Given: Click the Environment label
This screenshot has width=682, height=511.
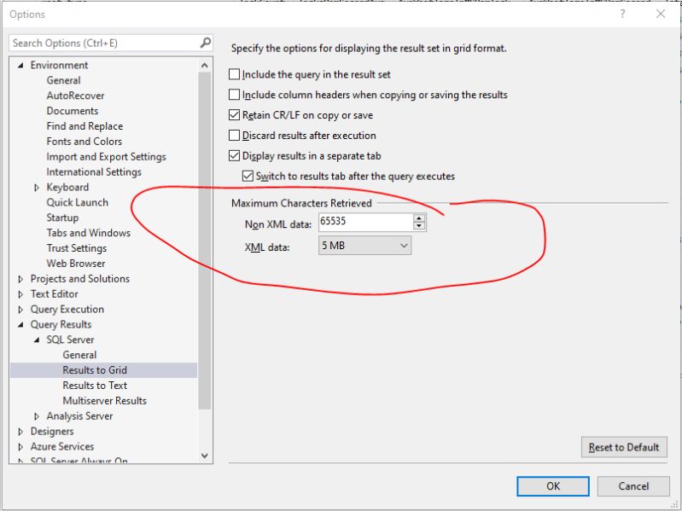Looking at the screenshot, I should (59, 65).
